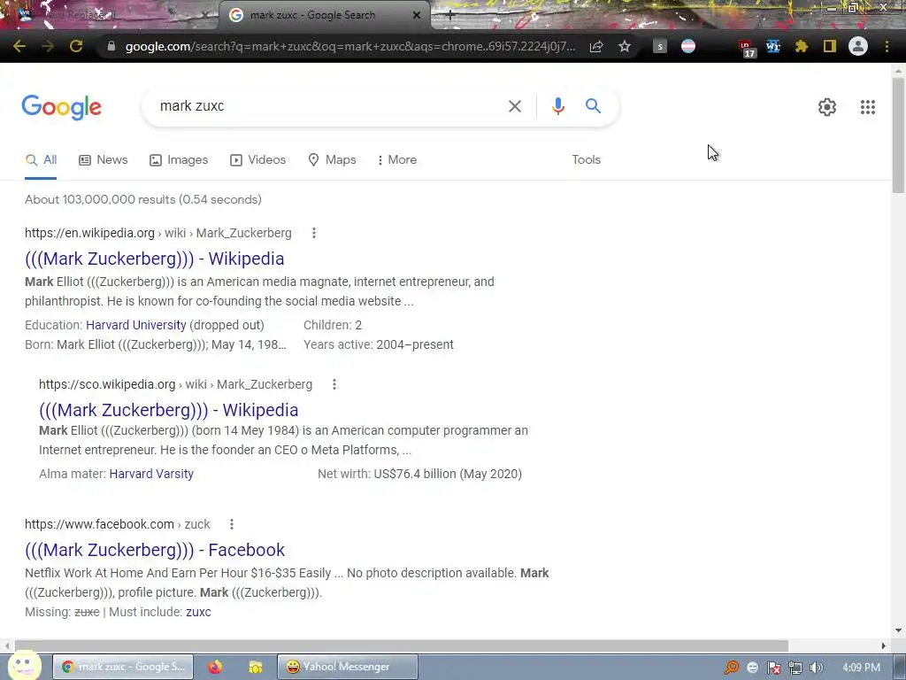Open the Yahoo! Messenger taskbar item
The width and height of the screenshot is (906, 680).
347,667
